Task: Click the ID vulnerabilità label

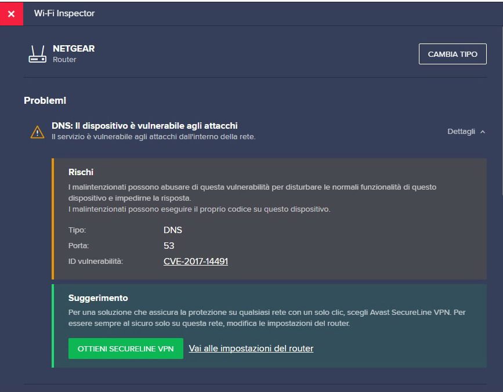Action: 96,261
